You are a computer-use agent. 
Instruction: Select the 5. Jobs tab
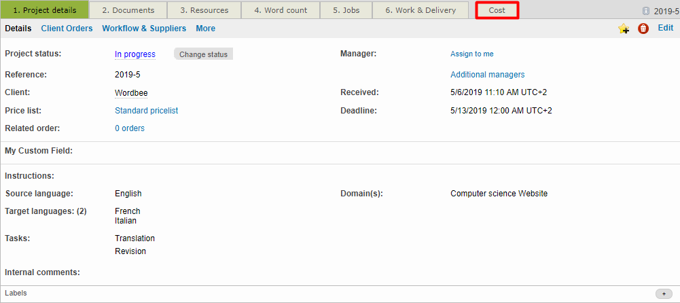click(346, 10)
